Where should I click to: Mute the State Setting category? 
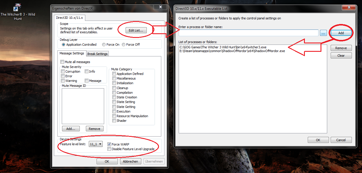tap(114, 102)
